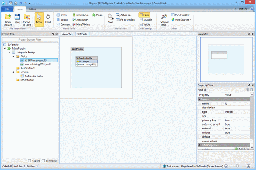Collapse the General property group
This screenshot has height=170, width=256.
coord(199,100)
